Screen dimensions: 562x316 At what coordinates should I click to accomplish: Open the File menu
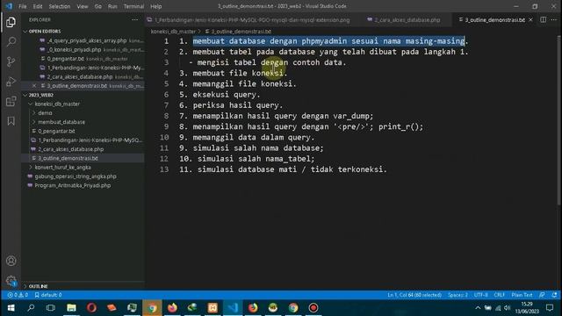(22, 6)
